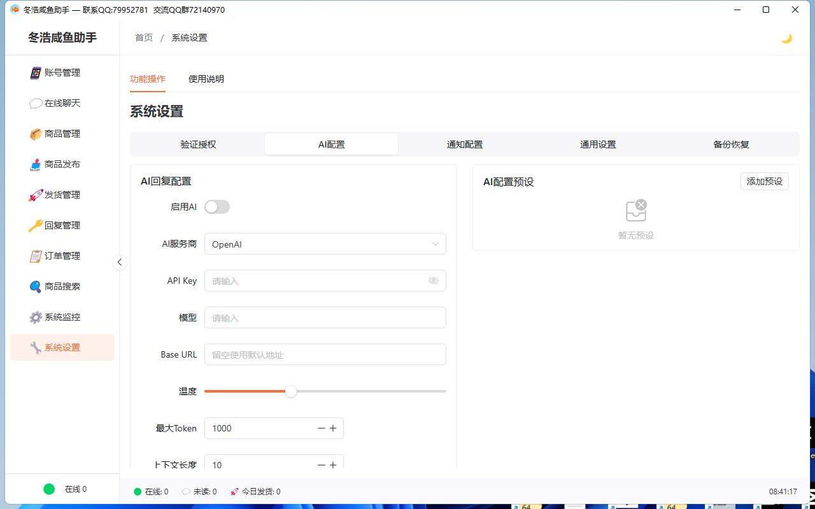Click the 冬浩咸鱼助手 sidebar title
The height and width of the screenshot is (509, 815).
point(62,38)
